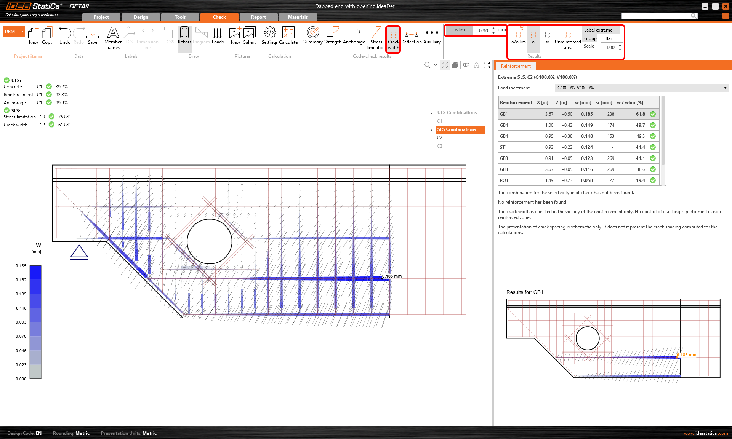
Task: Toggle the Label extreme option
Action: tap(598, 30)
